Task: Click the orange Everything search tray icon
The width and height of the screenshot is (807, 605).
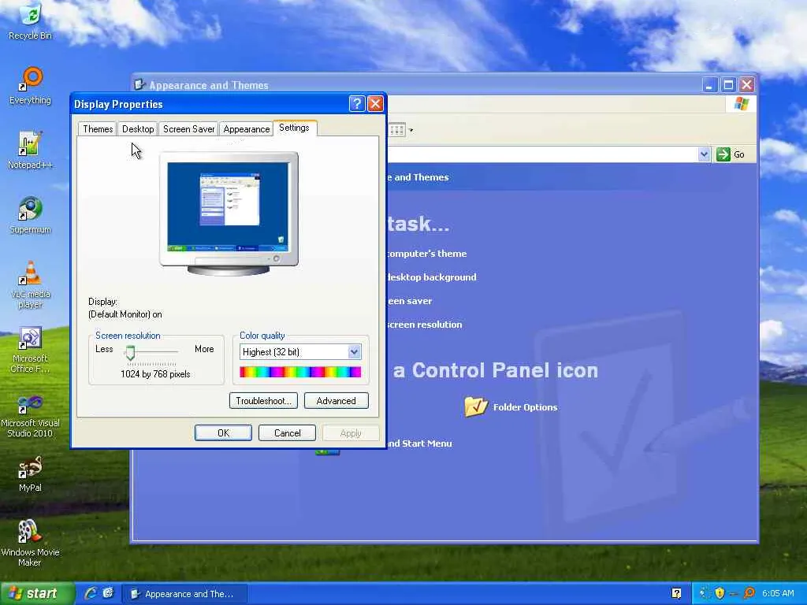Action: [x=749, y=593]
